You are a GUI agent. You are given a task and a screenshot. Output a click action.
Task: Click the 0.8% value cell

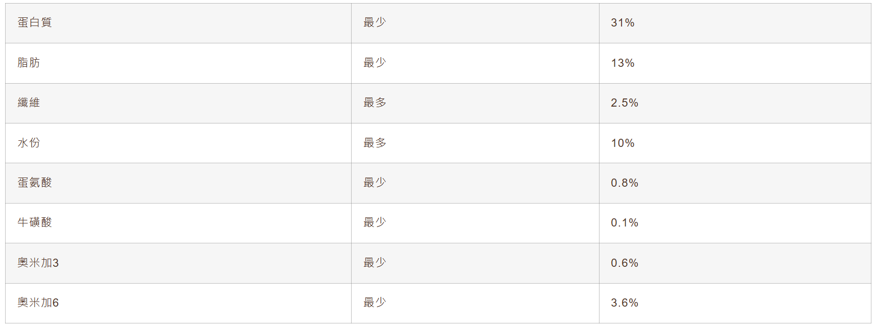pos(625,183)
